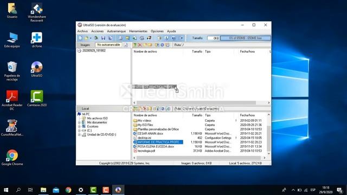This screenshot has width=347, height=195.
Task: Click the Save floppy disk icon
Action: click(103, 38)
